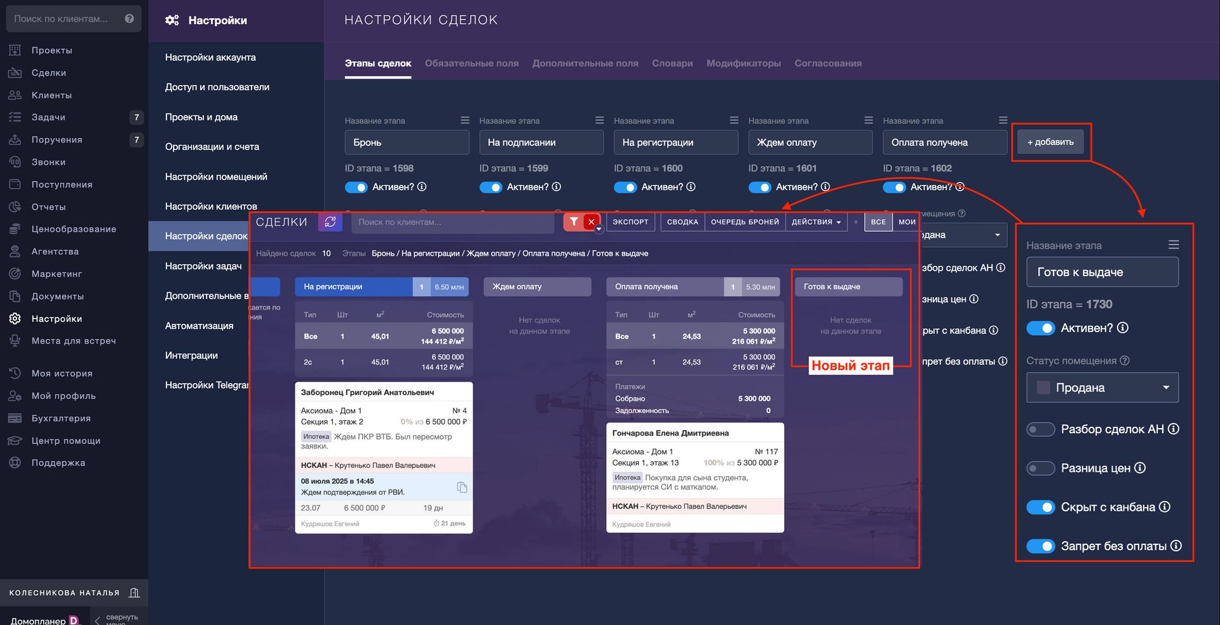
Task: Open Агентства sidebar icon
Action: [15, 252]
